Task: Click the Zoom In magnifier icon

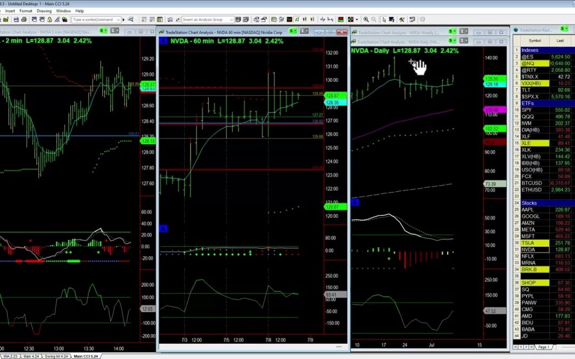Action: 366,20
